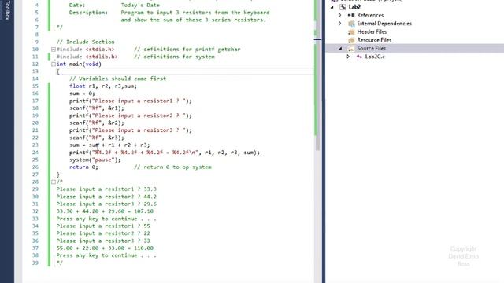Click the Lab2C.c file icon

(x=359, y=57)
